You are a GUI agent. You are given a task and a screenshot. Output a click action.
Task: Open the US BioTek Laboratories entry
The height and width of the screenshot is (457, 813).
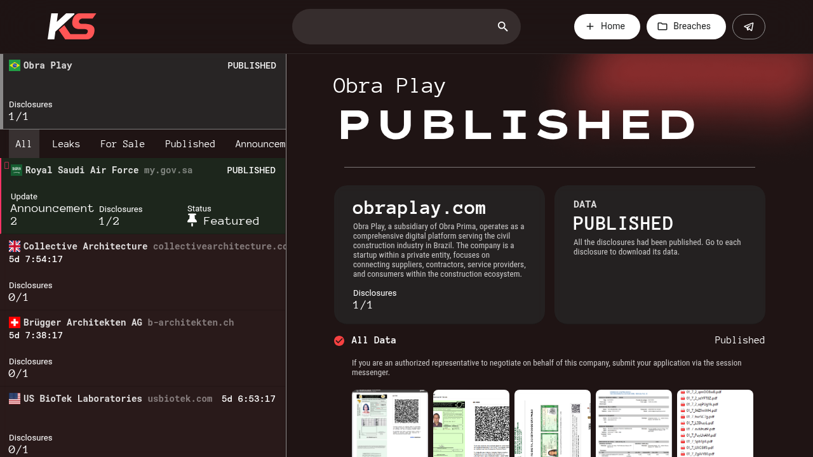point(143,422)
